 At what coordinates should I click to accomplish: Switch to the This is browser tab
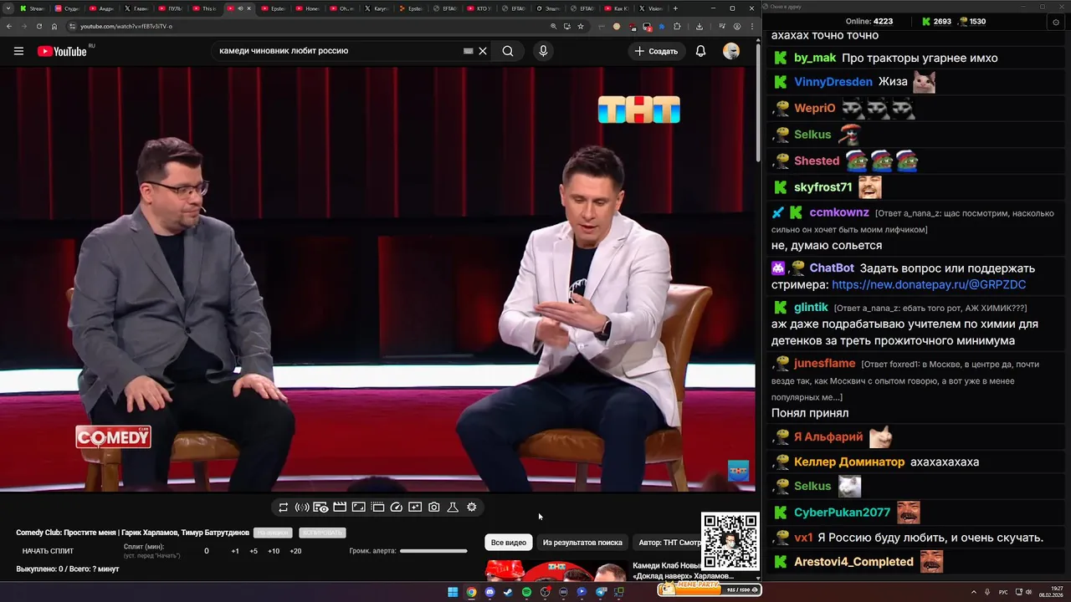click(204, 8)
